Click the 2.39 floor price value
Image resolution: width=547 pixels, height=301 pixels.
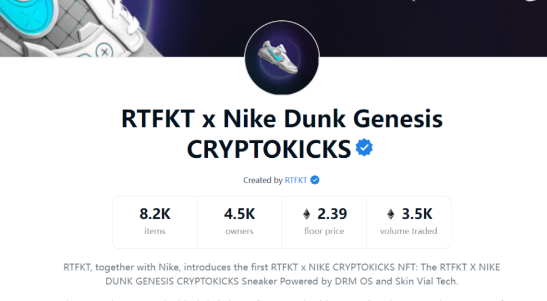(x=332, y=214)
